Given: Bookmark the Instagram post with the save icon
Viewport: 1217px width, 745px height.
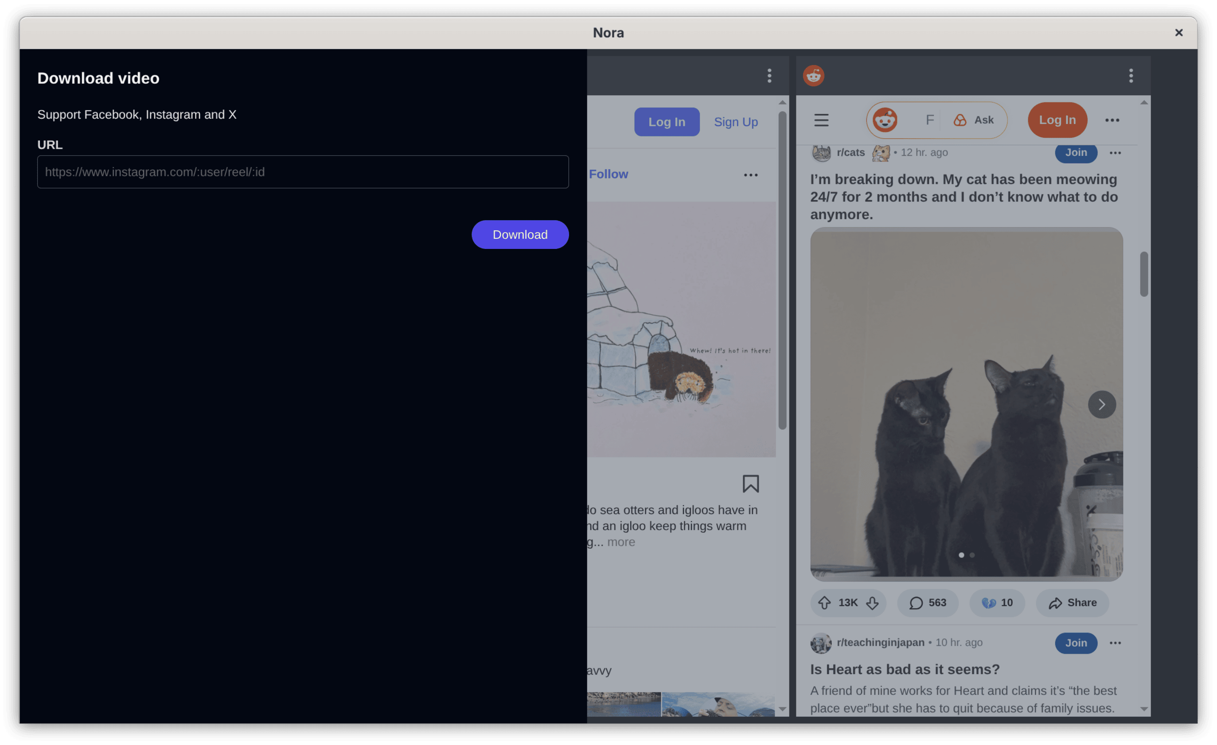Looking at the screenshot, I should 751,484.
